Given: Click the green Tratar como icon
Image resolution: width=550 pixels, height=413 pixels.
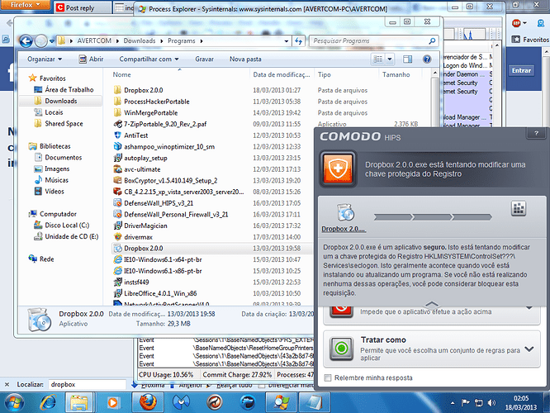Looking at the screenshot, I should click(341, 349).
